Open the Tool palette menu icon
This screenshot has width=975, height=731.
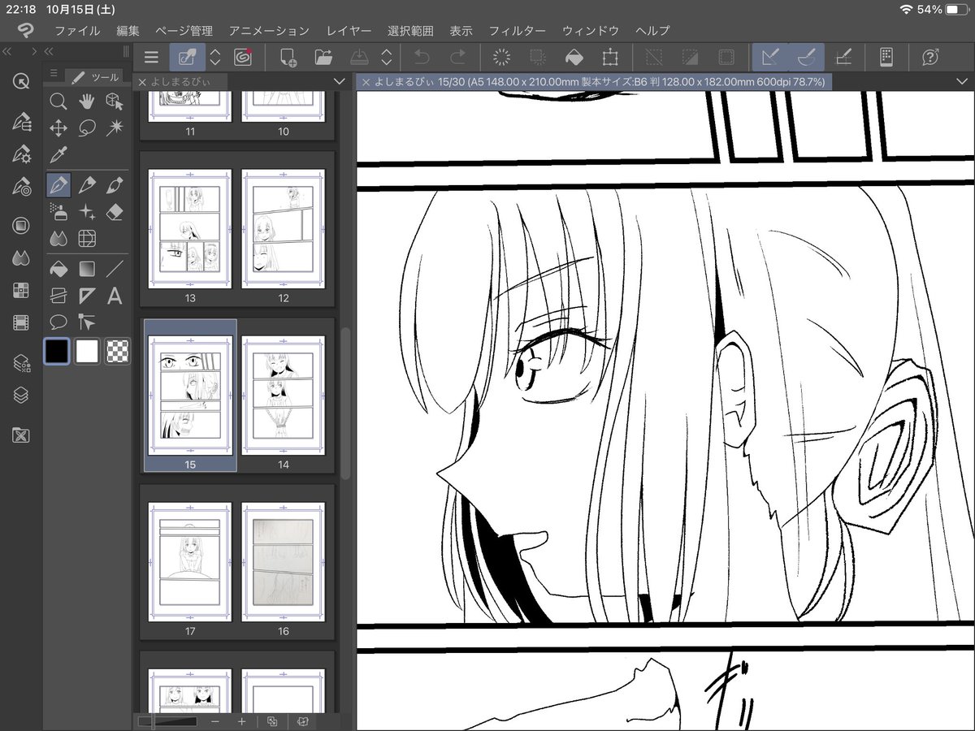(54, 74)
